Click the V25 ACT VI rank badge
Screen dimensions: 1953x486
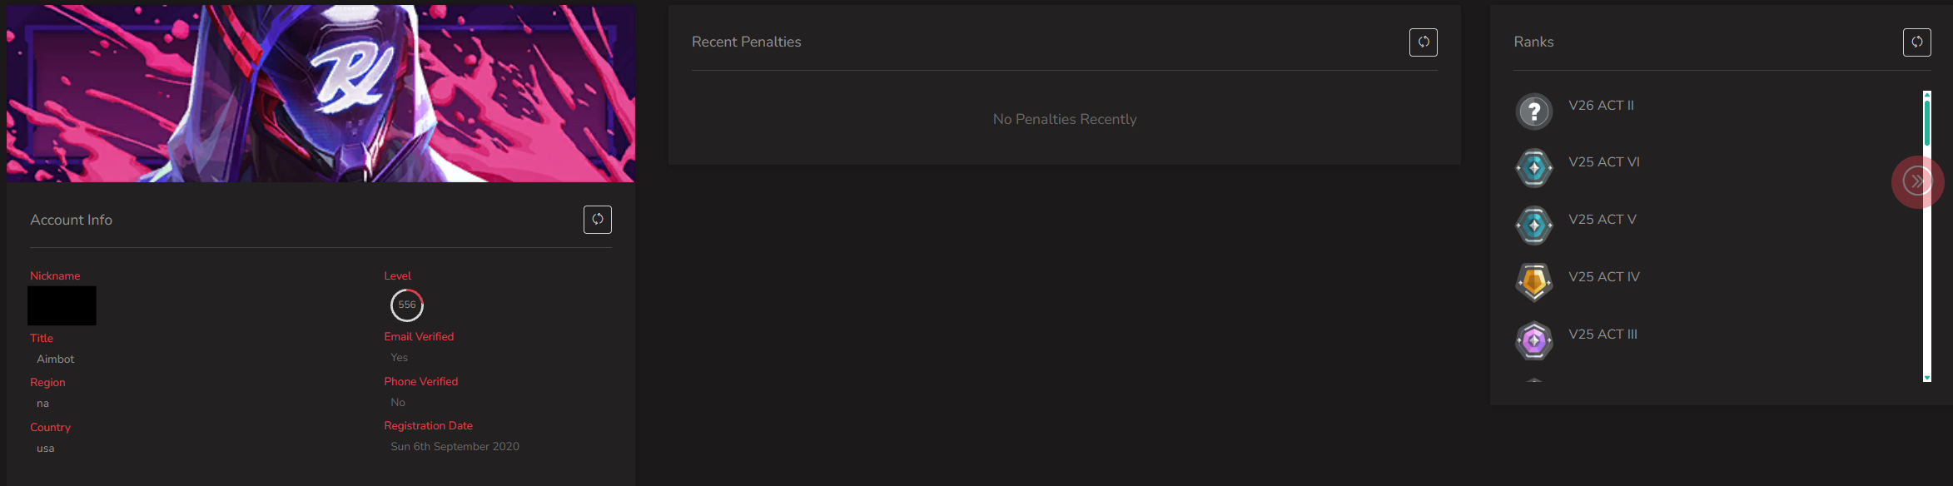(1534, 169)
